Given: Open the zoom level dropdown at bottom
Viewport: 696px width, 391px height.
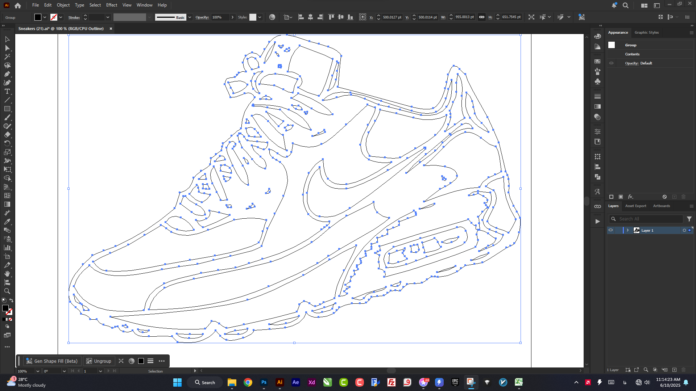Looking at the screenshot, I should (38, 371).
